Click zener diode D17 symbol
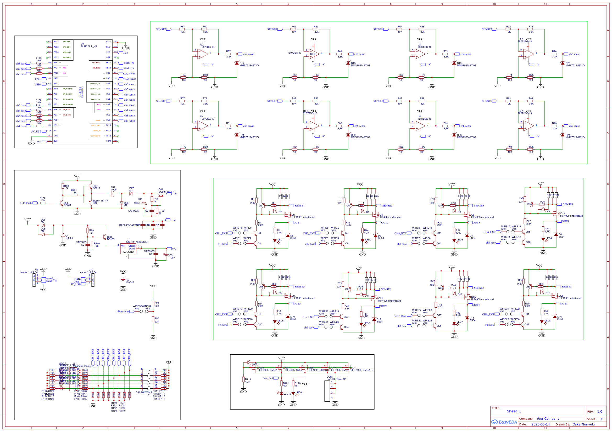612x432 pixels. (237, 63)
